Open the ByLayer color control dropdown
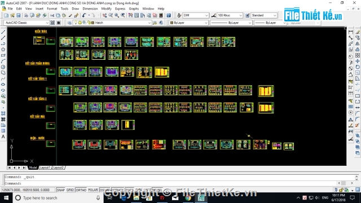The height and width of the screenshot is (203, 361). [188, 23]
